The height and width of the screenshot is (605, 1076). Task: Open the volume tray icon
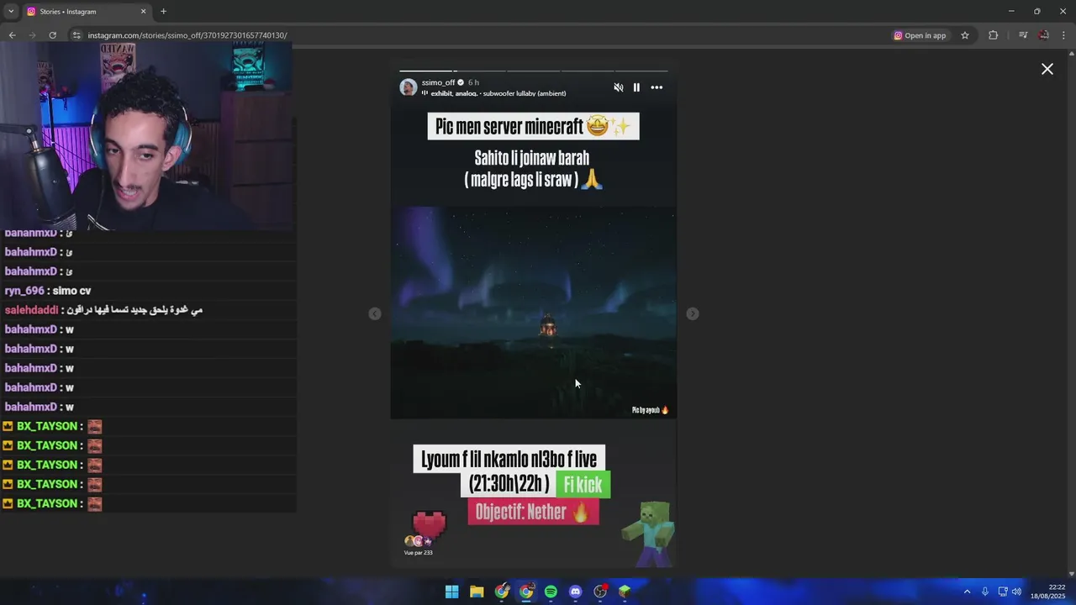(1016, 592)
